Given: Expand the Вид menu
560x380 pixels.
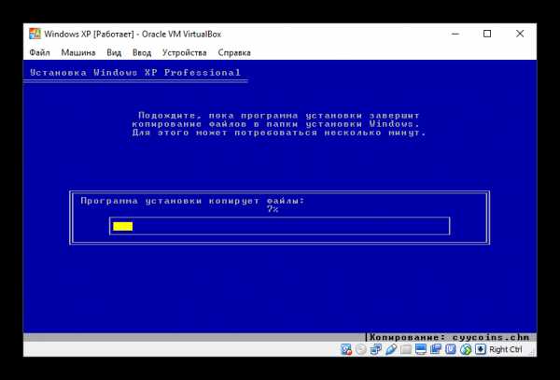Looking at the screenshot, I should click(114, 53).
